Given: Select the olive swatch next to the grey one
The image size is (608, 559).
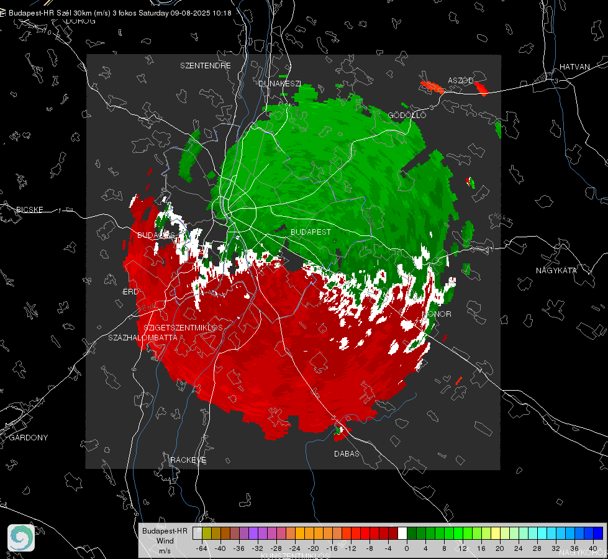Looking at the screenshot, I should point(207,533).
